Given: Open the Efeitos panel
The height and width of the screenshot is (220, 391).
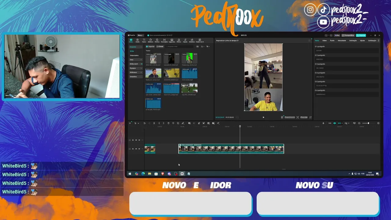Looking at the screenshot, I should pos(157,40).
